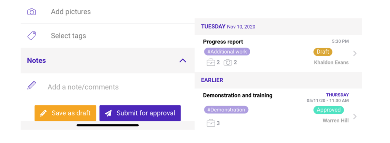Tap the camera icon beside Add pictures
This screenshot has width=390, height=143.
pyautogui.click(x=32, y=12)
